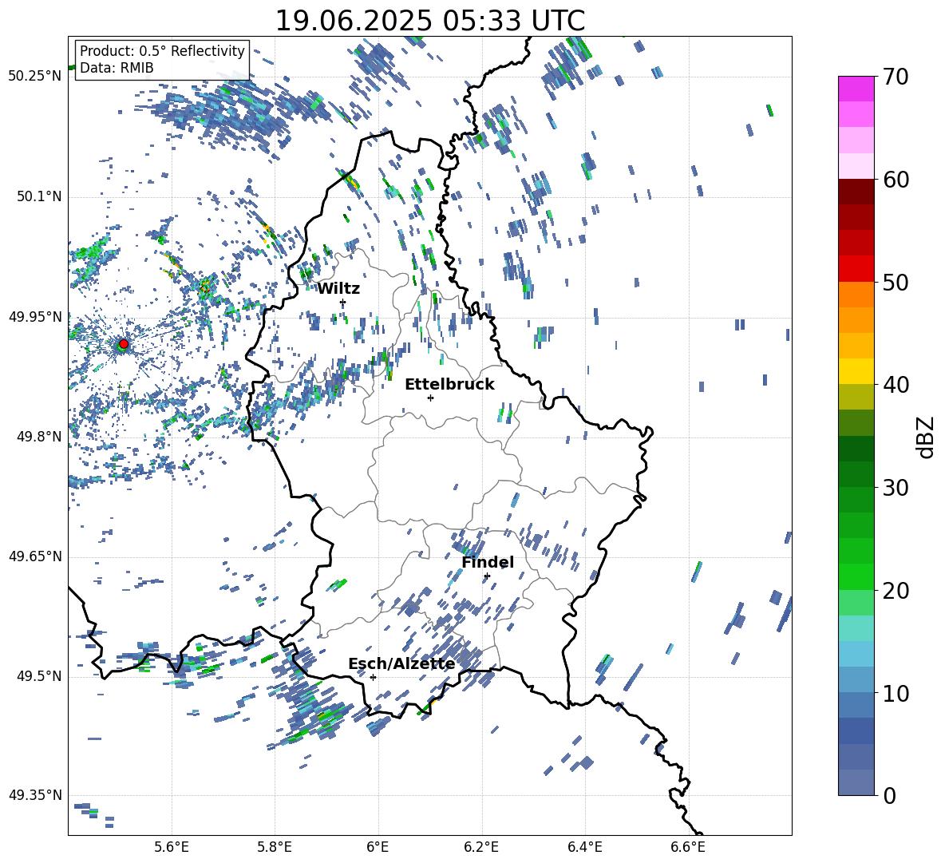Click the bright green colorbar swatch just above 20
This screenshot has width=945, height=863.
click(x=856, y=576)
